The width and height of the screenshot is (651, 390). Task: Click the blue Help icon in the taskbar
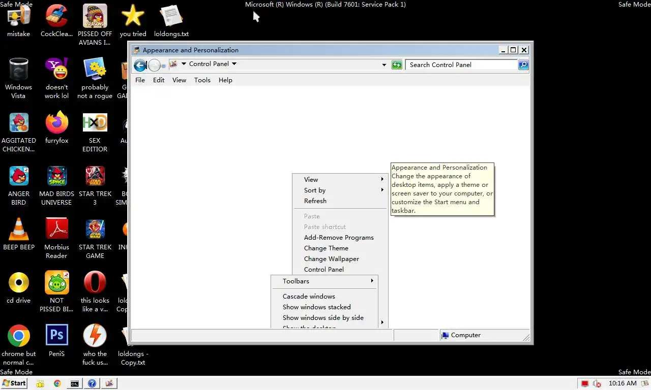92,384
